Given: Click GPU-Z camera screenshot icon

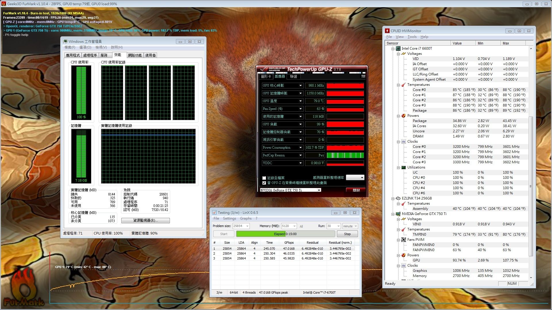Looking at the screenshot, I should (x=363, y=76).
